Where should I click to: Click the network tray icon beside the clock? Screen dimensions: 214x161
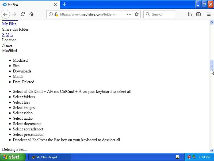tap(194, 157)
